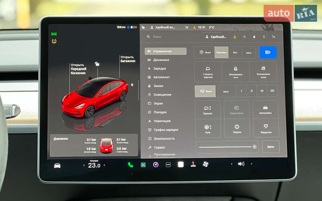Enable Автомойка car wash mode
Viewport: 322px width, 201px height.
(x=265, y=109)
